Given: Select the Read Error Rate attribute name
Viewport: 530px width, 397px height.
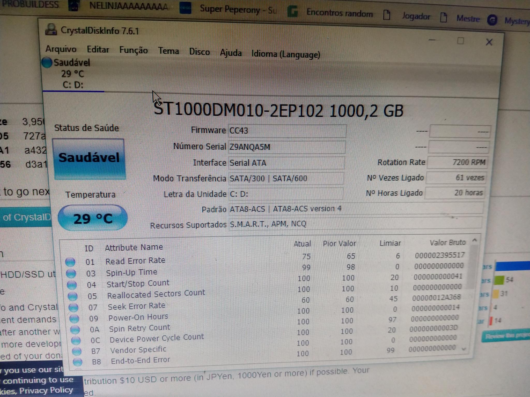Looking at the screenshot, I should click(x=135, y=261).
